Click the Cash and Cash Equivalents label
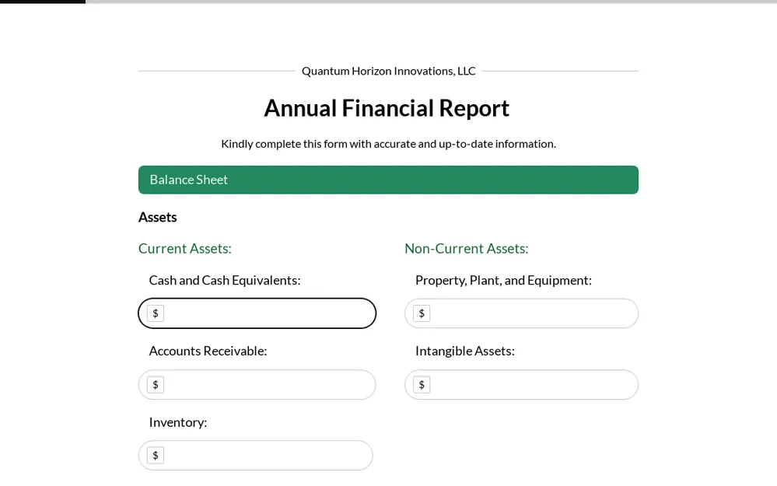 click(x=225, y=280)
